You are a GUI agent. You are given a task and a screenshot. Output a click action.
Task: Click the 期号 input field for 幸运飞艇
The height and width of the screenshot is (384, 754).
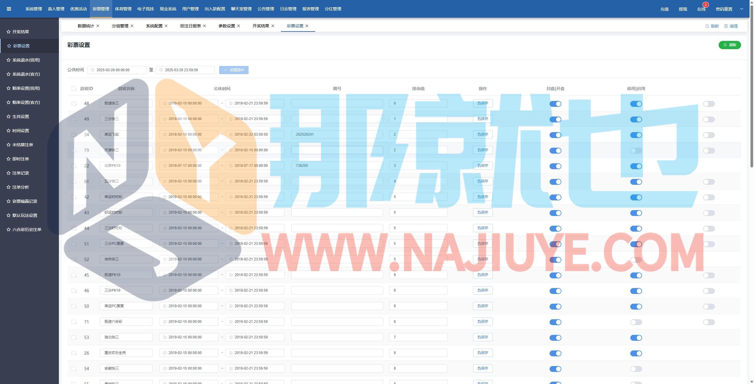click(x=337, y=134)
